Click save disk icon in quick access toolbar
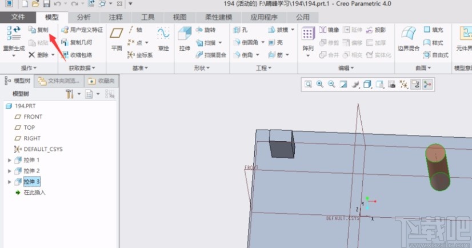 (x=46, y=4)
